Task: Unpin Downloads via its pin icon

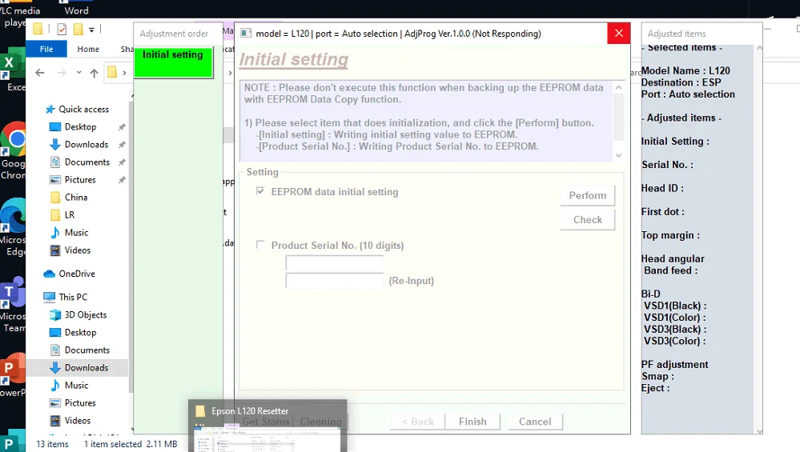Action: coord(122,144)
